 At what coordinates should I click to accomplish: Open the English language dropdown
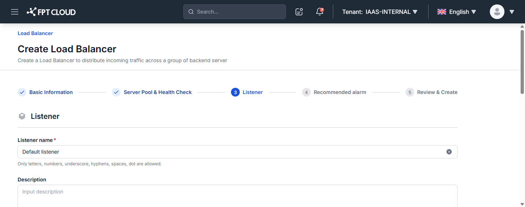[x=457, y=12]
